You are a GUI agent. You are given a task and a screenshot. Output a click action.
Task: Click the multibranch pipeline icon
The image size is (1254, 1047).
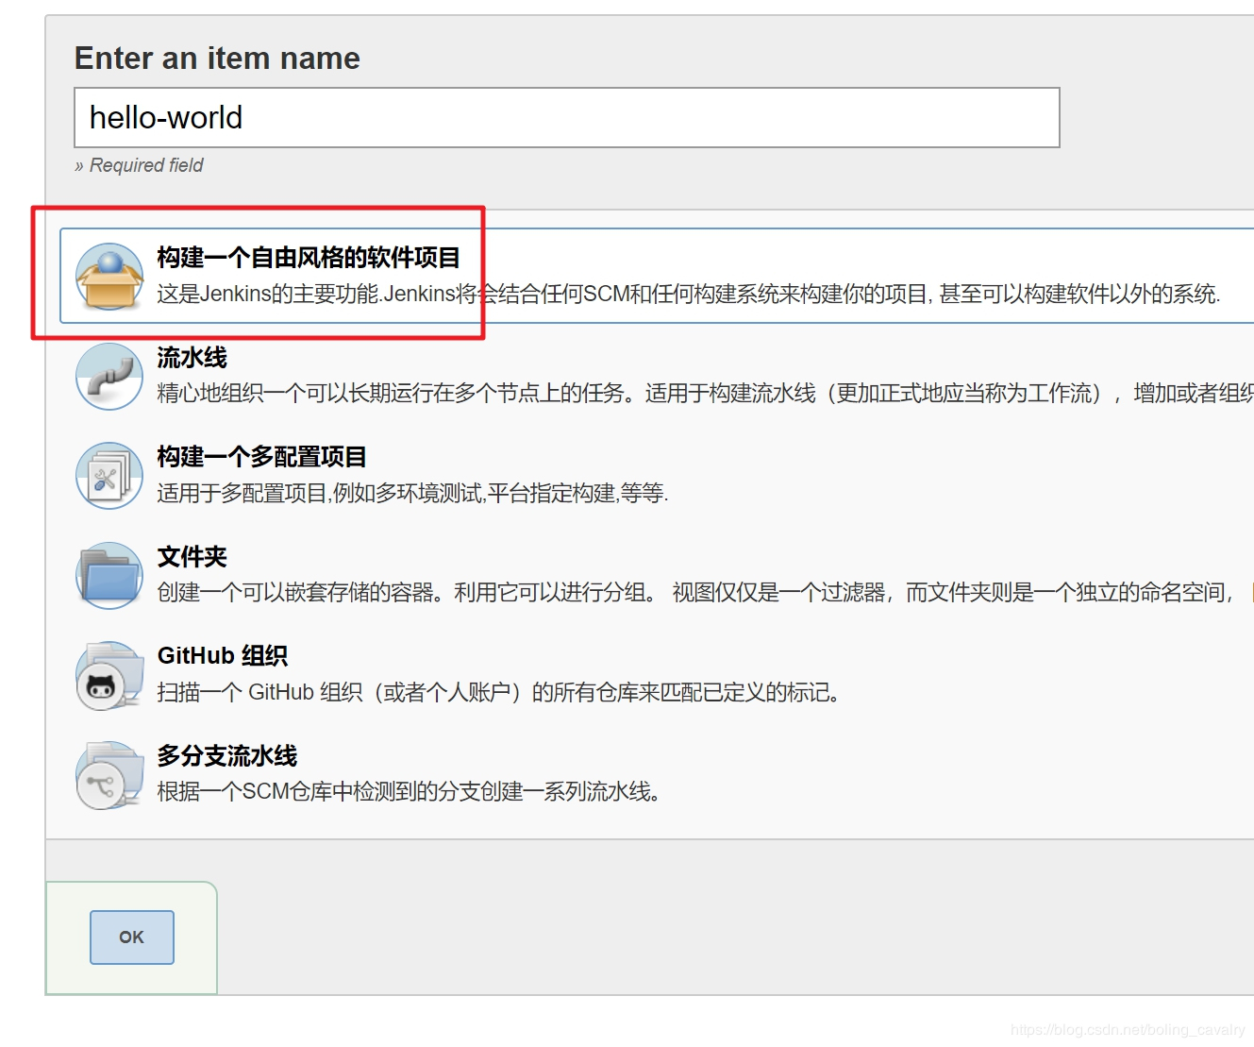pos(109,775)
